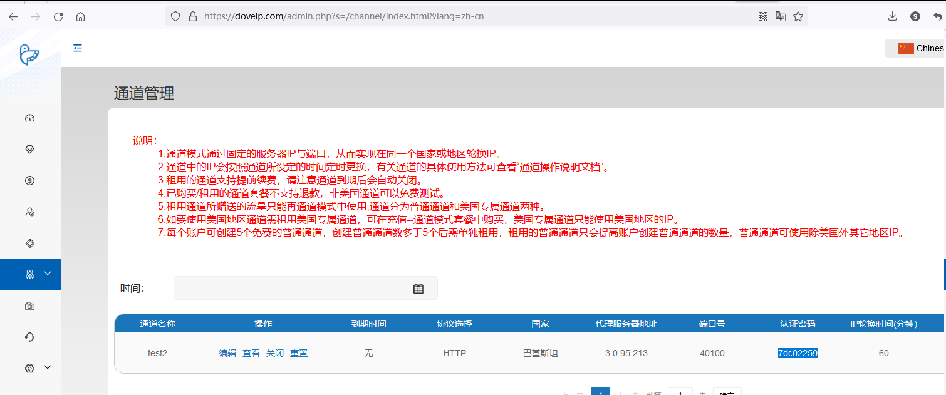The image size is (946, 395).
Task: Bookmark this page with the star icon
Action: (798, 17)
